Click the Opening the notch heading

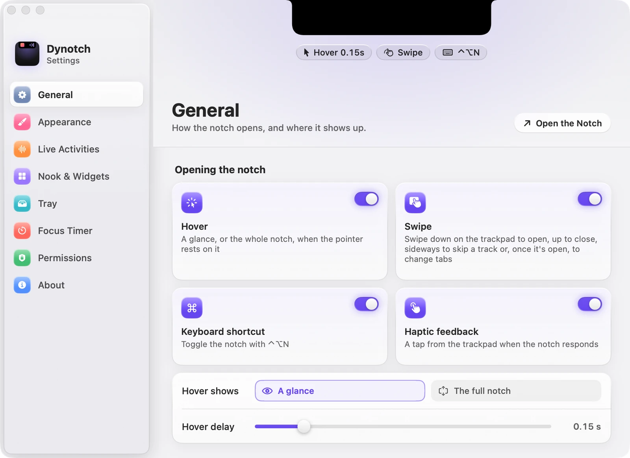click(220, 170)
